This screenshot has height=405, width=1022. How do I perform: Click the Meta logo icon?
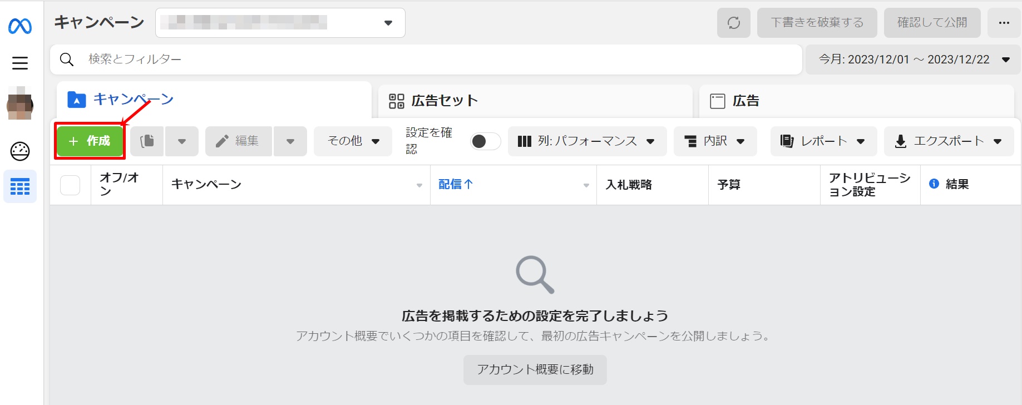pos(20,26)
